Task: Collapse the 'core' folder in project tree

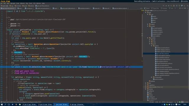Action: 148,14
